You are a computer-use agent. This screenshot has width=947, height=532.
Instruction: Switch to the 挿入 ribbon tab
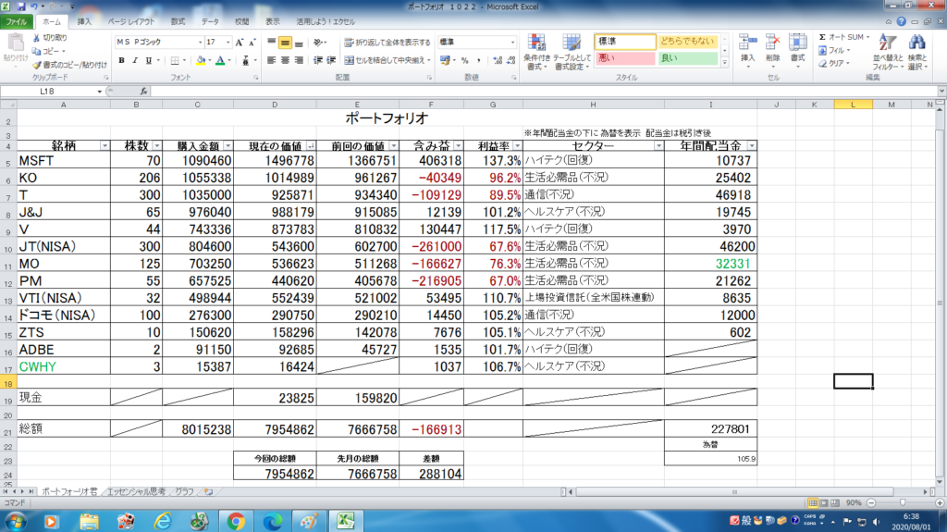(84, 22)
